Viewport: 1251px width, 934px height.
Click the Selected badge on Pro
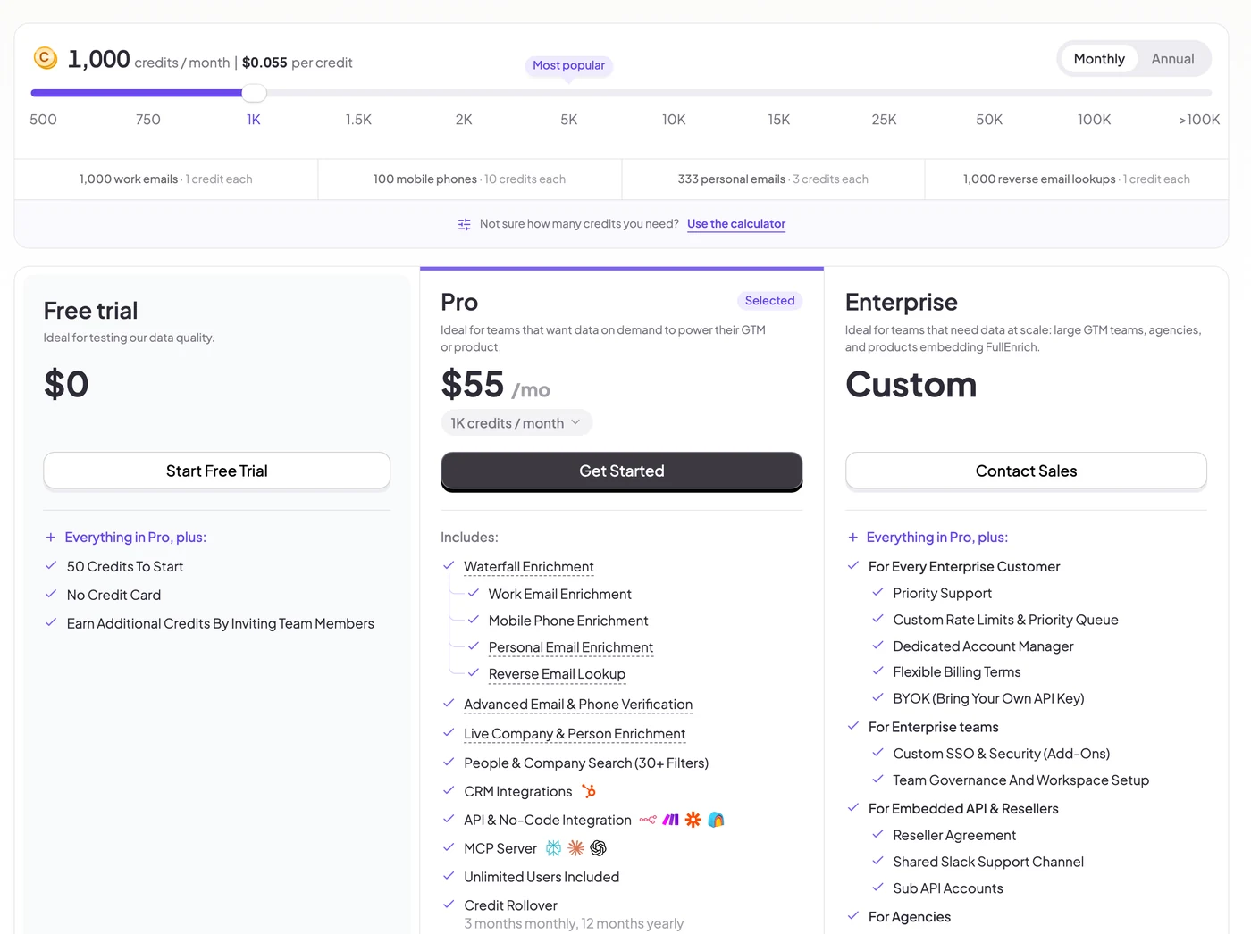point(769,301)
